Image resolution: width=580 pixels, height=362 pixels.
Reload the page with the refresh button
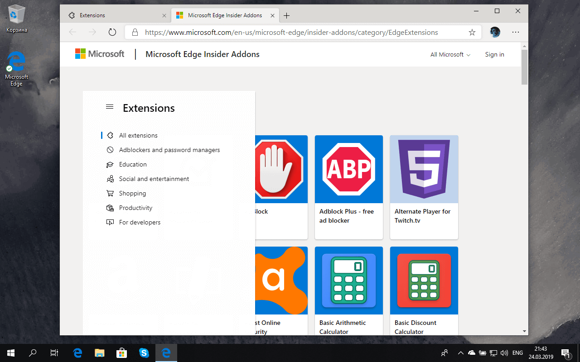[112, 32]
